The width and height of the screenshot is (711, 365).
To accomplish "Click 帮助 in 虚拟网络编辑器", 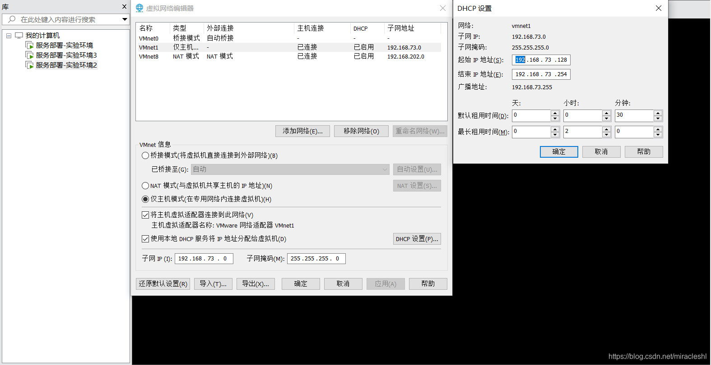I will [428, 284].
